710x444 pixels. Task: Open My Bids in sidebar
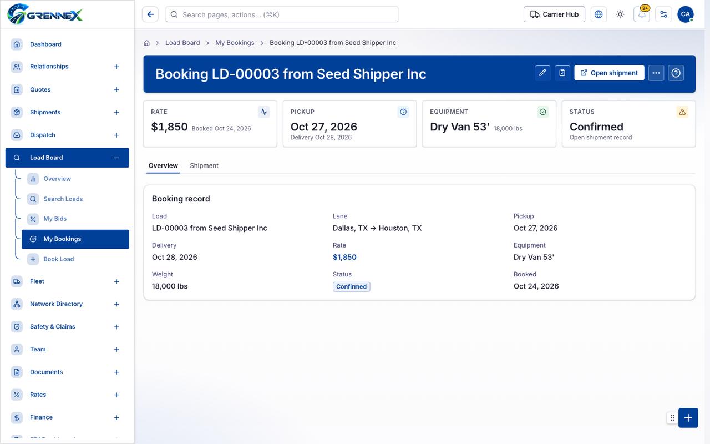(75, 219)
